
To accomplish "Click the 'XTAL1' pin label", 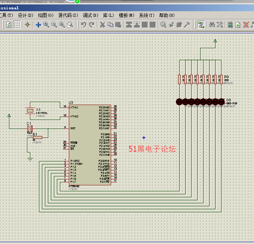I will [x=74, y=108].
